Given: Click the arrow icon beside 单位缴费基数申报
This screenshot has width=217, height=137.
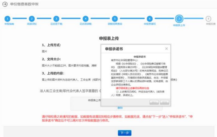Looking at the screenshot, I should [5, 4].
